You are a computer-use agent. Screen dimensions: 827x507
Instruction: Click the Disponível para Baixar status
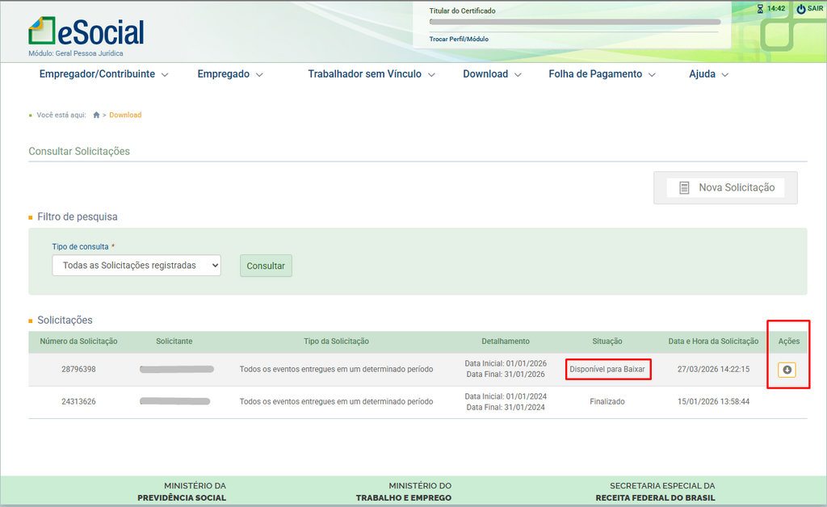(607, 369)
